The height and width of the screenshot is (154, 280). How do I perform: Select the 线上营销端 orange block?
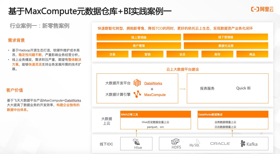[x=139, y=37]
